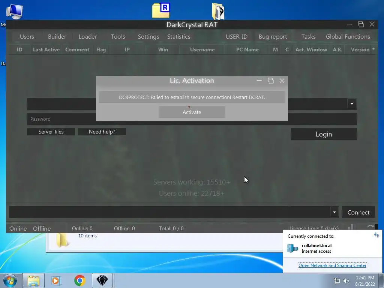
Task: Open Global Functions
Action: click(x=348, y=37)
